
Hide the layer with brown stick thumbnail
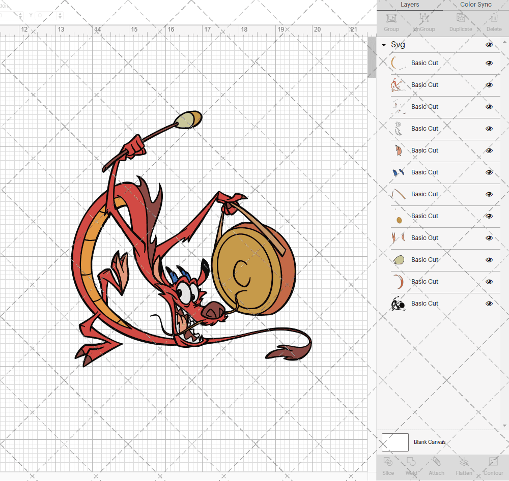click(489, 194)
